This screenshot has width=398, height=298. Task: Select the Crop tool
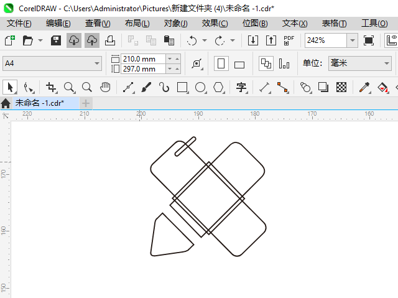[51, 87]
